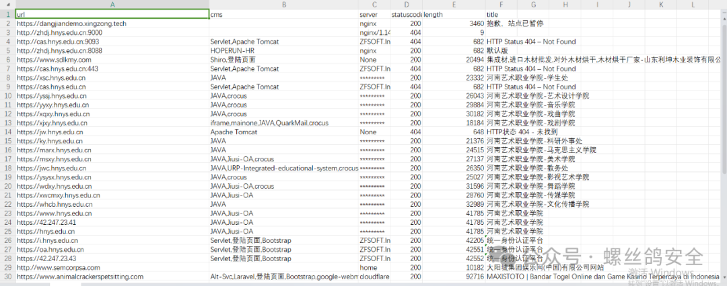Click the 'title' header cell
This screenshot has height=286, width=727.
click(x=501, y=14)
